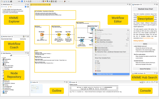The image size is (159, 99).
Task: Click the Color Manager node icon
Action: point(82,40)
